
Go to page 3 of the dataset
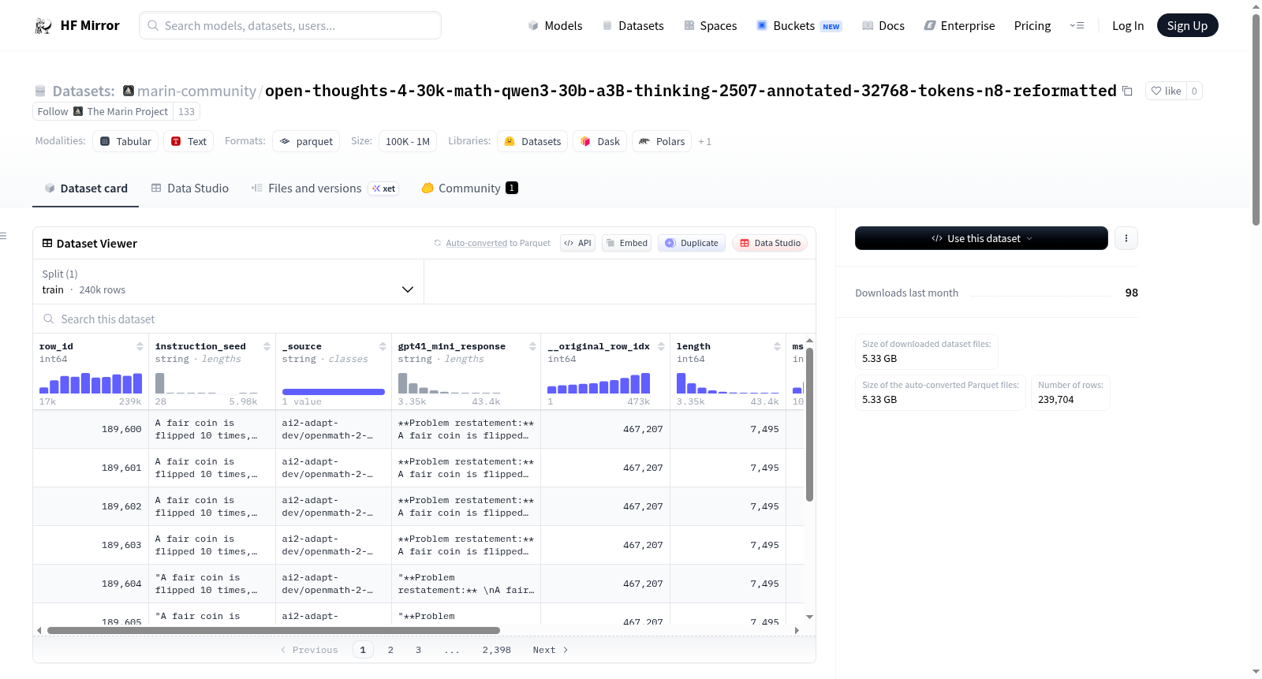(418, 650)
